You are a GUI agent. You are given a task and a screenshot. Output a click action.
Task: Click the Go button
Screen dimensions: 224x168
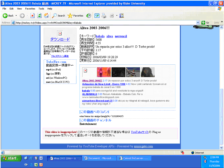(205, 23)
